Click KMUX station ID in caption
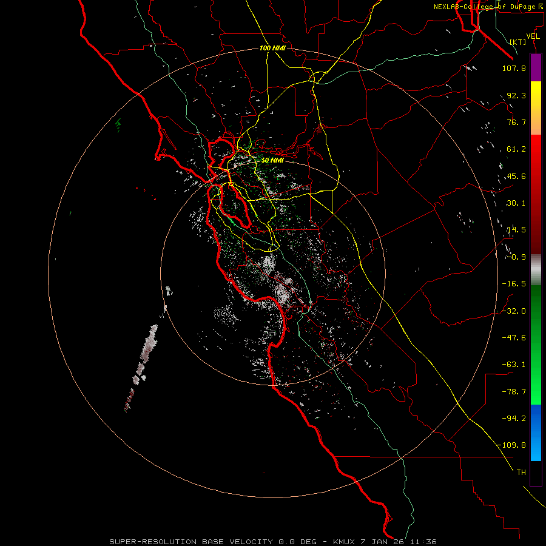The width and height of the screenshot is (546, 546). [344, 542]
